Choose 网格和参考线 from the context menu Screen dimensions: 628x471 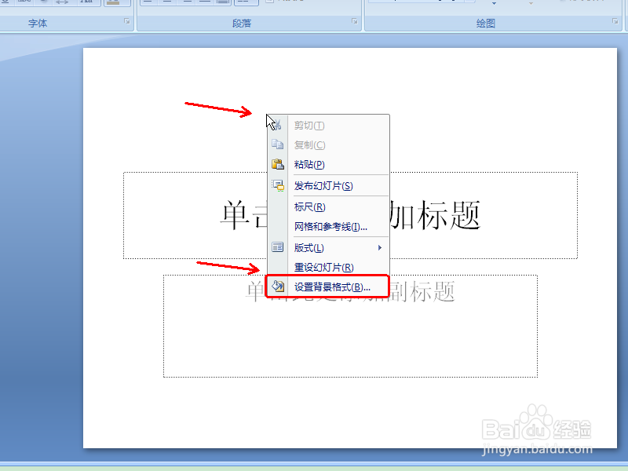[x=330, y=226]
